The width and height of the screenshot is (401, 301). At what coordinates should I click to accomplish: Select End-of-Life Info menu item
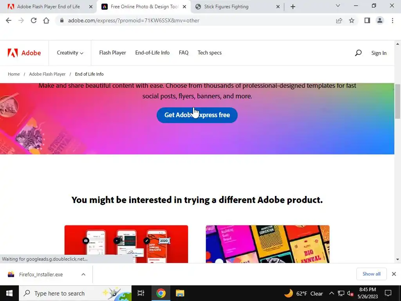click(x=152, y=53)
